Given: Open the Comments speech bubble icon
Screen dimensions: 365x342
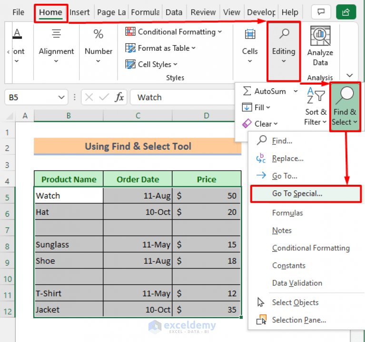Looking at the screenshot, I should pos(321,11).
